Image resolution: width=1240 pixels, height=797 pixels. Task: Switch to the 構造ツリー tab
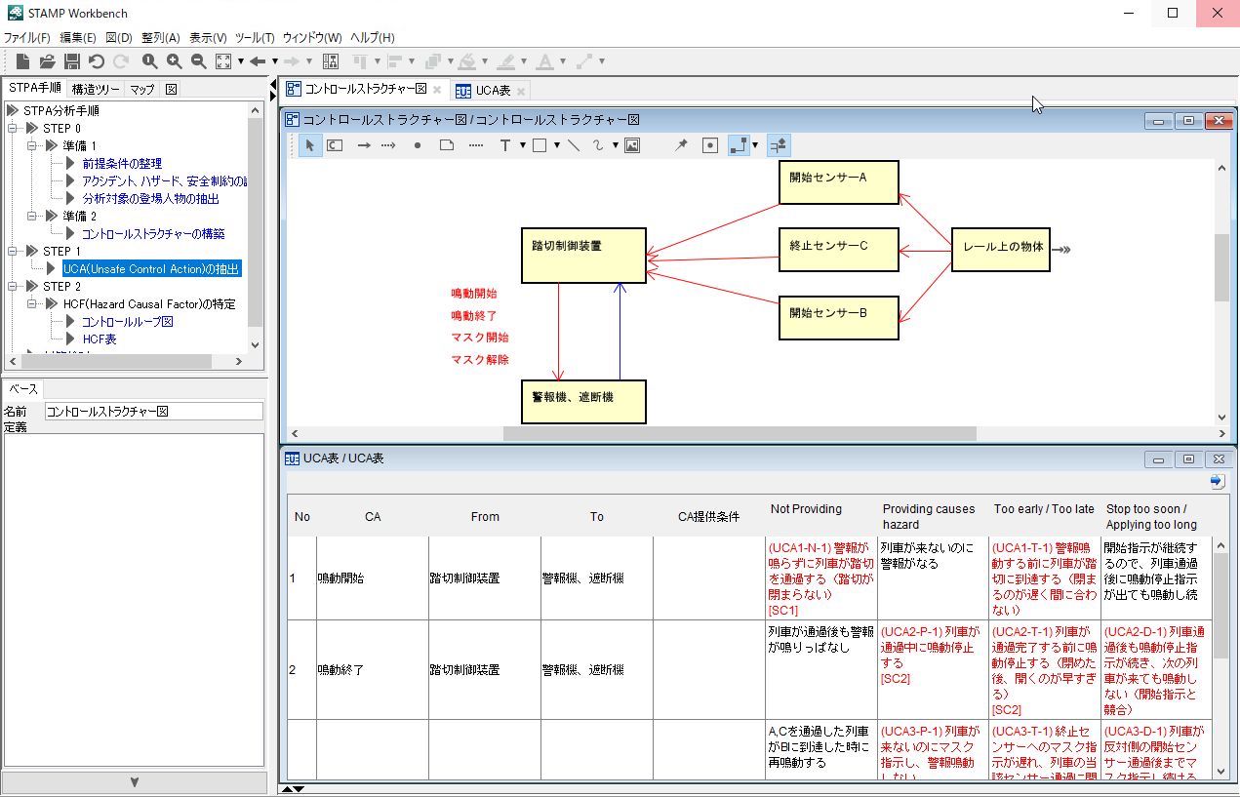point(97,89)
